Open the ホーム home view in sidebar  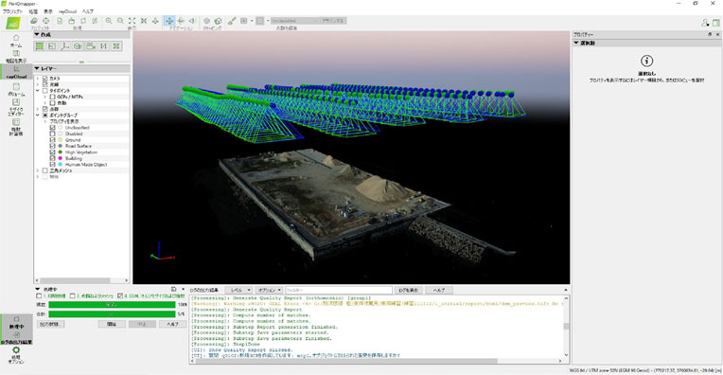(16, 41)
